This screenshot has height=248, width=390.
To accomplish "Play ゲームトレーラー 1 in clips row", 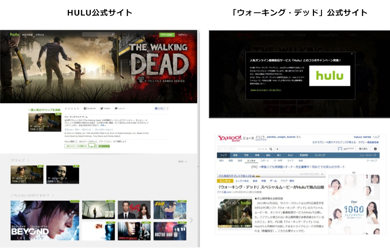I will [x=27, y=175].
